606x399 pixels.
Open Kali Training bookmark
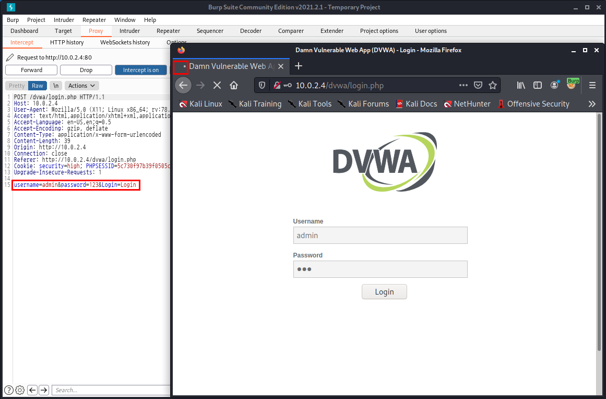click(x=255, y=103)
